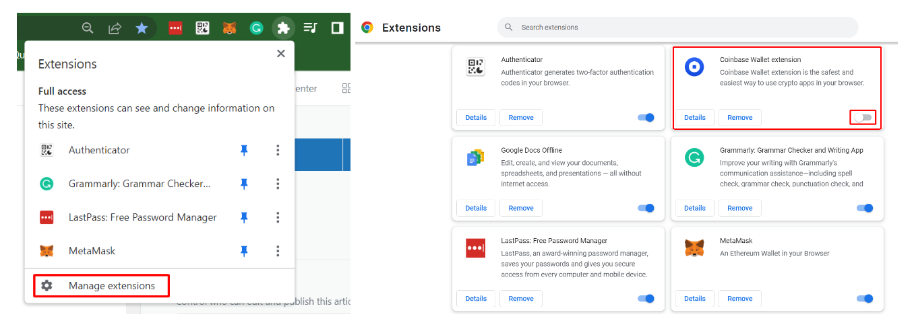Image resolution: width=914 pixels, height=331 pixels.
Task: Bookmark this page with the star icon
Action: [x=142, y=28]
